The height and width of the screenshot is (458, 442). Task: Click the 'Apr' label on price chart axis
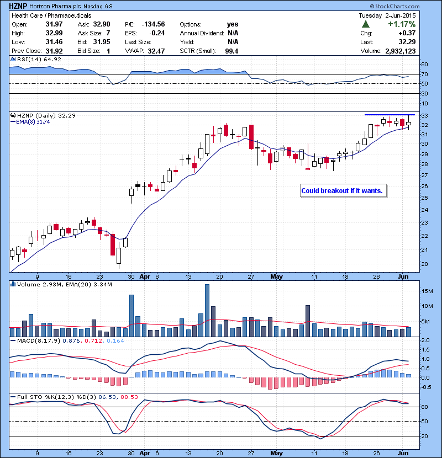(x=145, y=276)
